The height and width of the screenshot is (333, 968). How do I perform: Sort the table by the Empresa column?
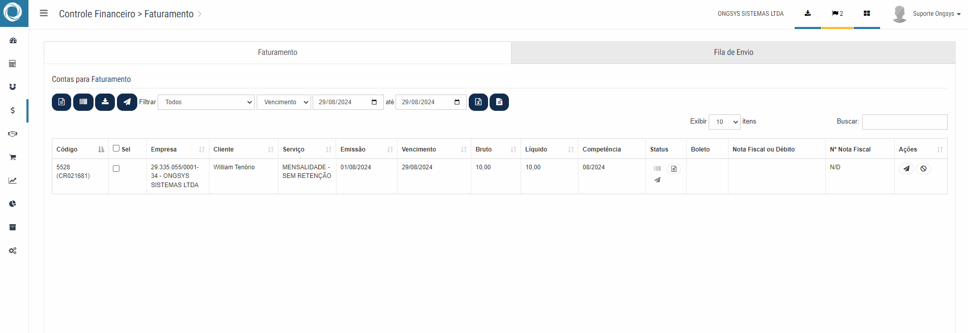[x=177, y=149]
